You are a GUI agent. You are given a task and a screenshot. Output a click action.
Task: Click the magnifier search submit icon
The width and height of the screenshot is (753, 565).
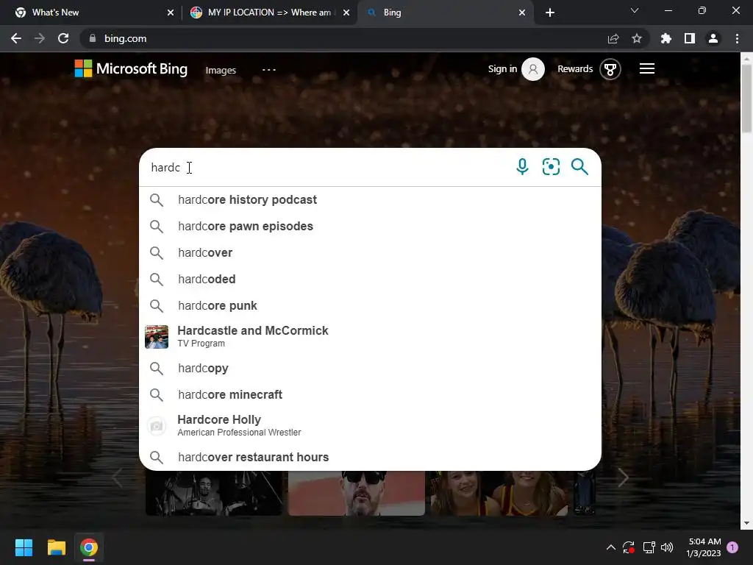(579, 167)
